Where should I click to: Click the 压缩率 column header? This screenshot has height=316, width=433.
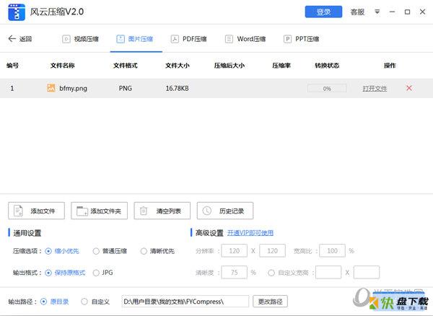click(281, 66)
